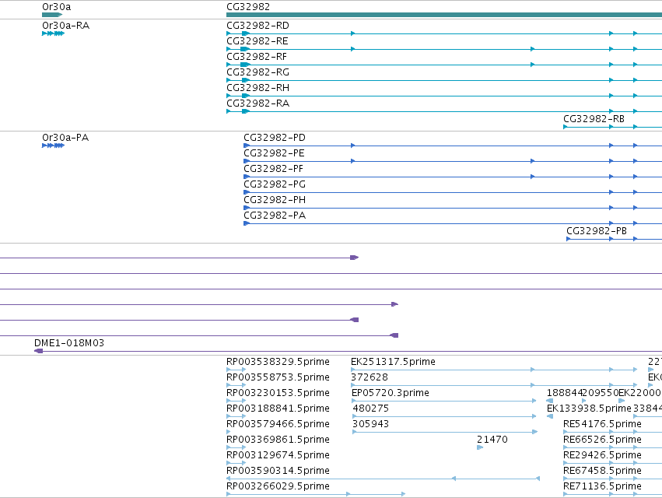Image resolution: width=662 pixels, height=498 pixels.
Task: Select transcript CG32982-RG
Action: point(258,72)
